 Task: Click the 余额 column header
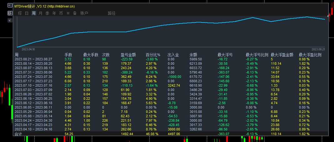click(x=193, y=55)
